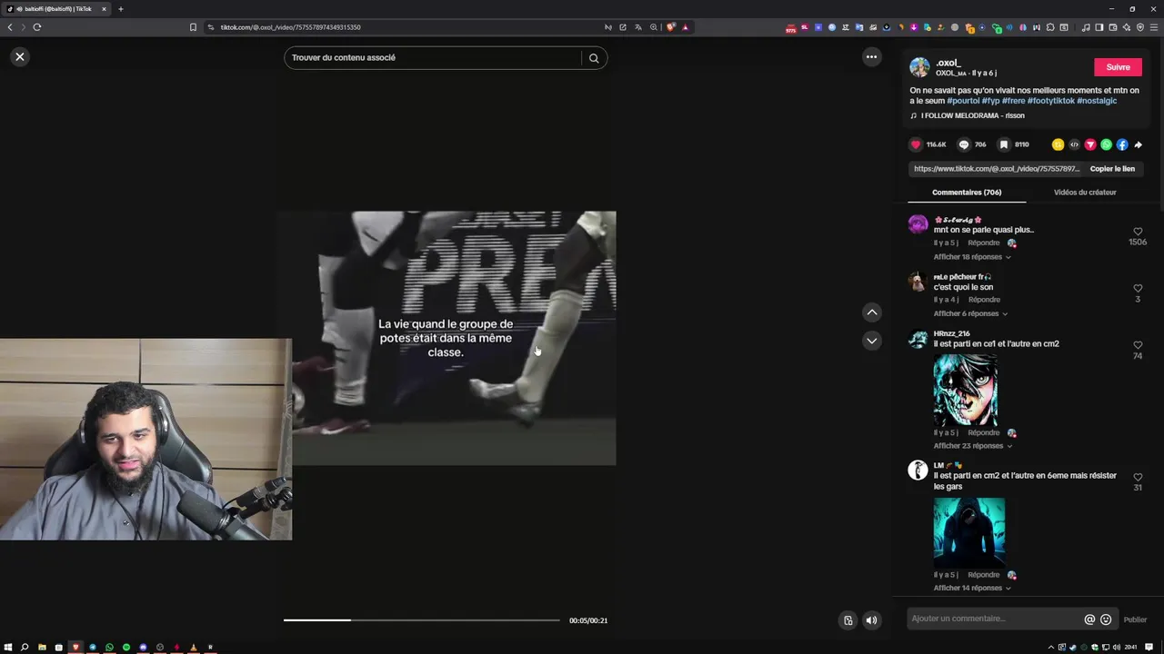Click the 'Suivre' follow button
This screenshot has width=1164, height=654.
1119,67
